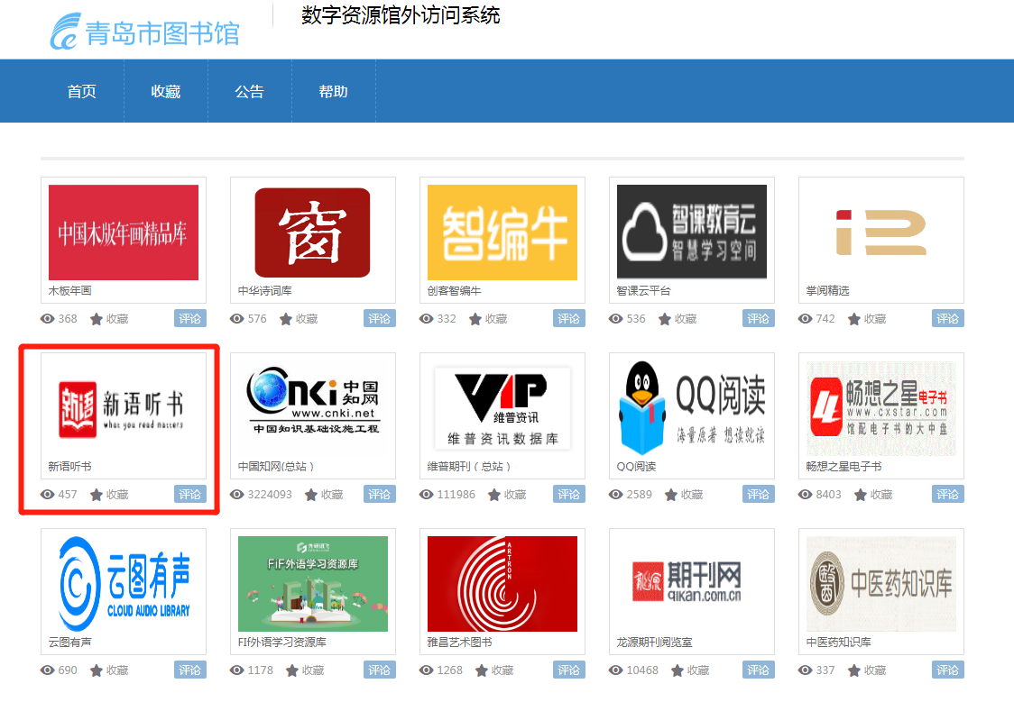Viewport: 1014px width, 702px height.
Task: Open the 中医药知识库 thumbnail
Action: click(x=880, y=584)
